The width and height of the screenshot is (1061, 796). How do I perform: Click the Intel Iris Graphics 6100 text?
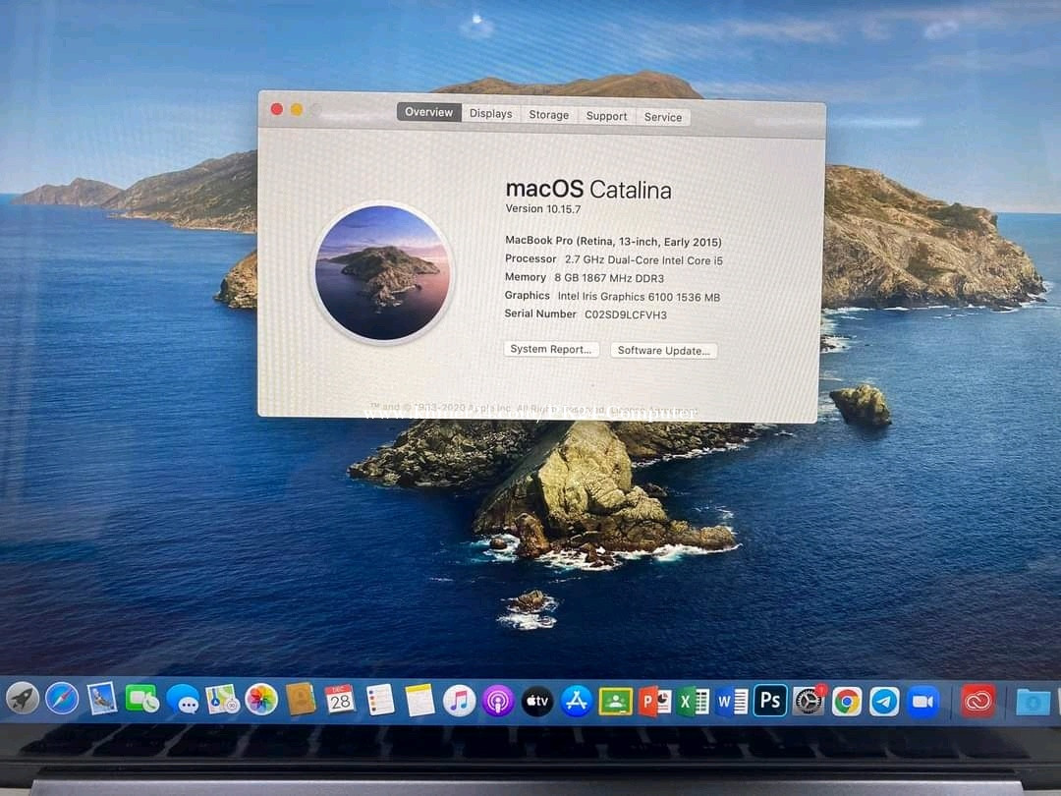point(639,297)
